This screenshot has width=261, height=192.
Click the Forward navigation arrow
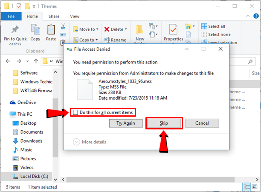coord(19,61)
